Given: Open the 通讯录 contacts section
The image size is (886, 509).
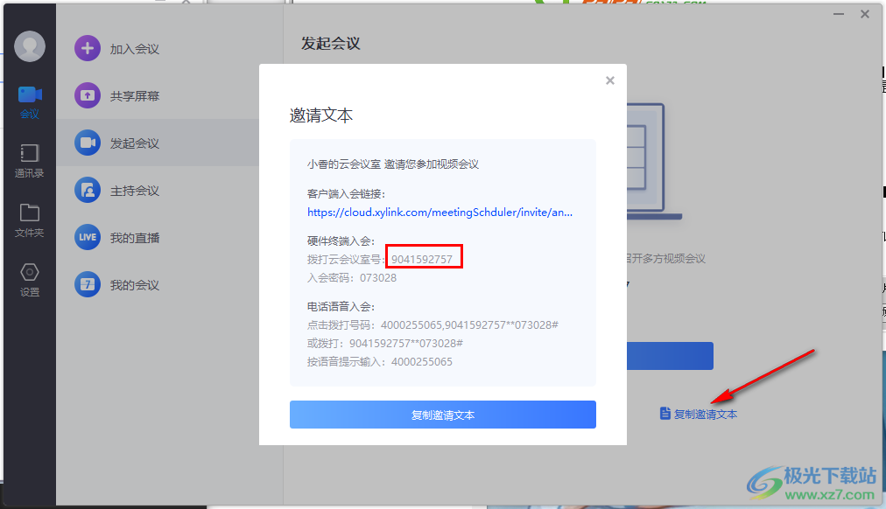Looking at the screenshot, I should point(30,160).
